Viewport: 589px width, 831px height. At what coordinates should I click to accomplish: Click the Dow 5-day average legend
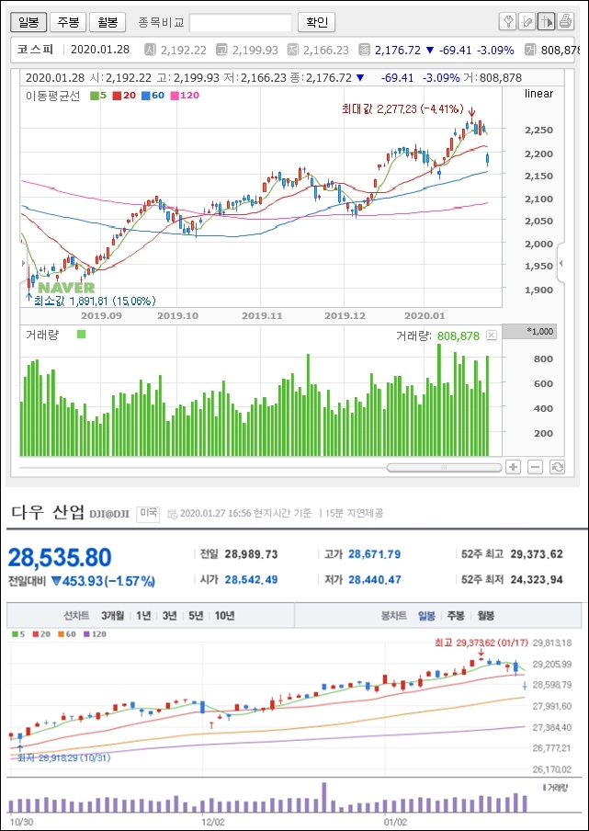pos(19,633)
